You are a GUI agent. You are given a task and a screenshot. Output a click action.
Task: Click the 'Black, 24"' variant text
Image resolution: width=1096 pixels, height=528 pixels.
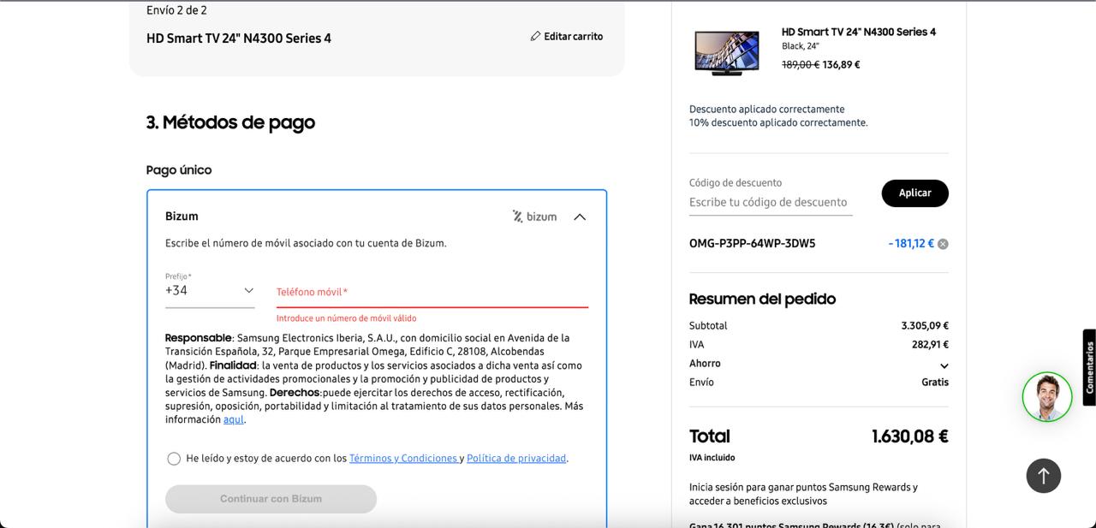pos(801,46)
